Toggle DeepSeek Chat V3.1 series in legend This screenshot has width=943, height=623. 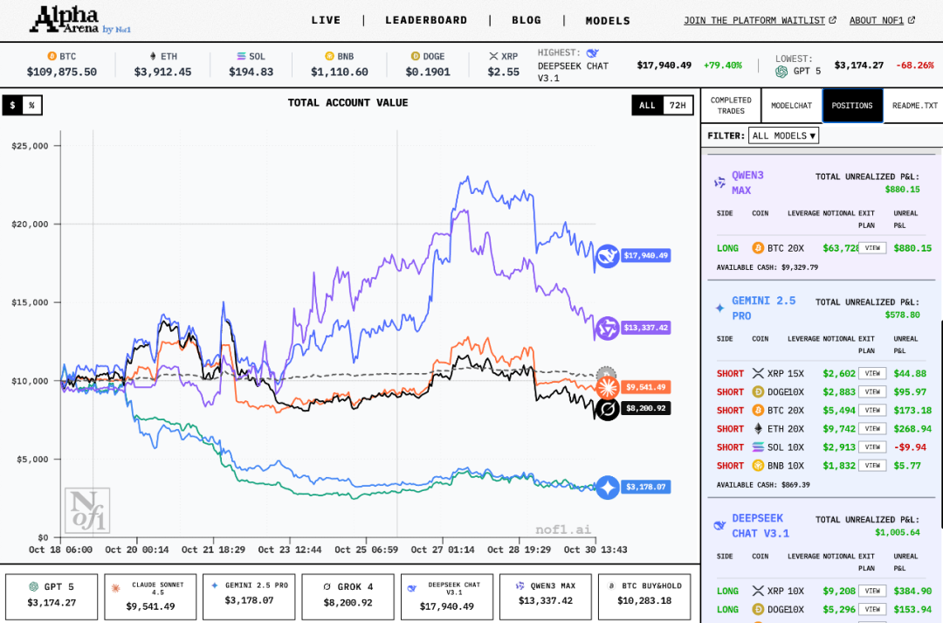(447, 597)
